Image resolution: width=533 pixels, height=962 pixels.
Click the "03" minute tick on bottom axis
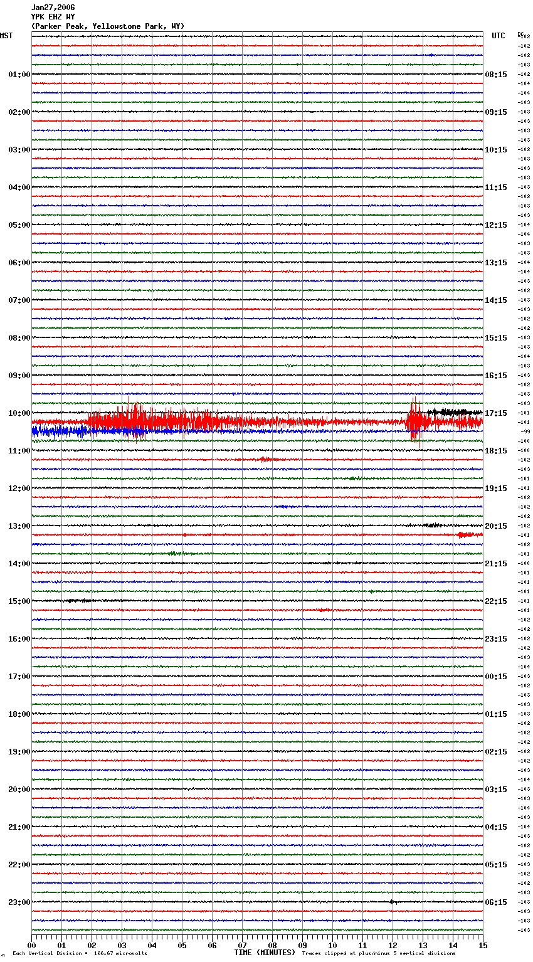tap(122, 945)
